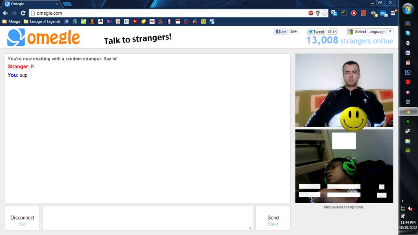Click the Adblock Plus icon in address bar
The height and width of the screenshot is (235, 418).
coord(311,13)
